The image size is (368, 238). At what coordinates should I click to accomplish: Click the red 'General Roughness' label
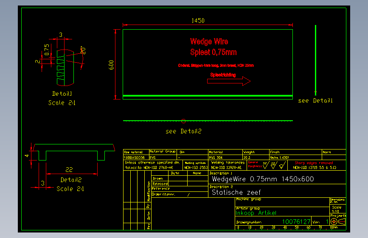[255, 164]
